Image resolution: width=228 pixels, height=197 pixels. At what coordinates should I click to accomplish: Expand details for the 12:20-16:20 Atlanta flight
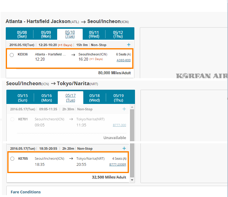(x=129, y=45)
